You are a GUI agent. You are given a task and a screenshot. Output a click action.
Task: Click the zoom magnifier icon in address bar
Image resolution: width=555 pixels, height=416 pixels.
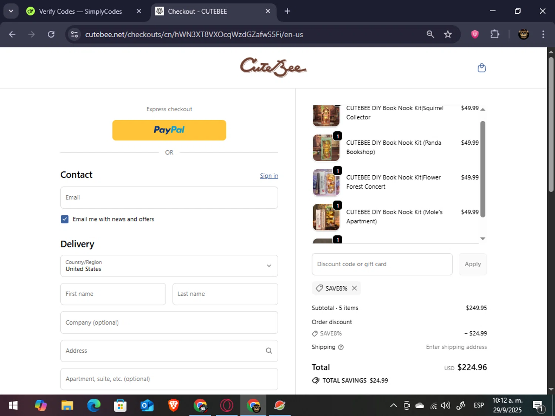pyautogui.click(x=430, y=34)
